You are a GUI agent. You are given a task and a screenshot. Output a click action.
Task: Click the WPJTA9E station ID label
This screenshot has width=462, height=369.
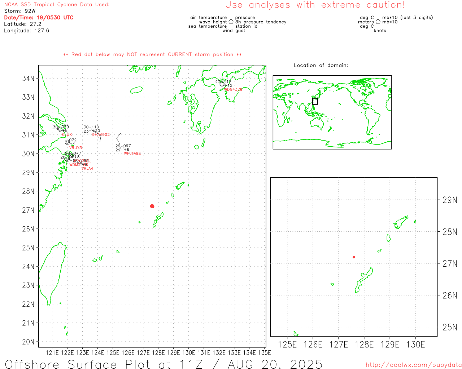click(132, 154)
